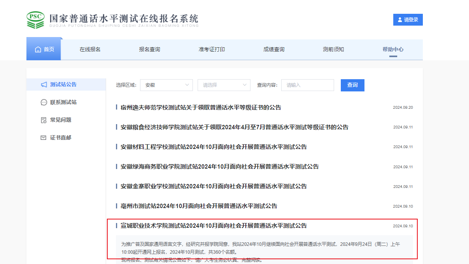Click the chat bubble icon beside 联系测试站
469x264 pixels.
coord(44,102)
